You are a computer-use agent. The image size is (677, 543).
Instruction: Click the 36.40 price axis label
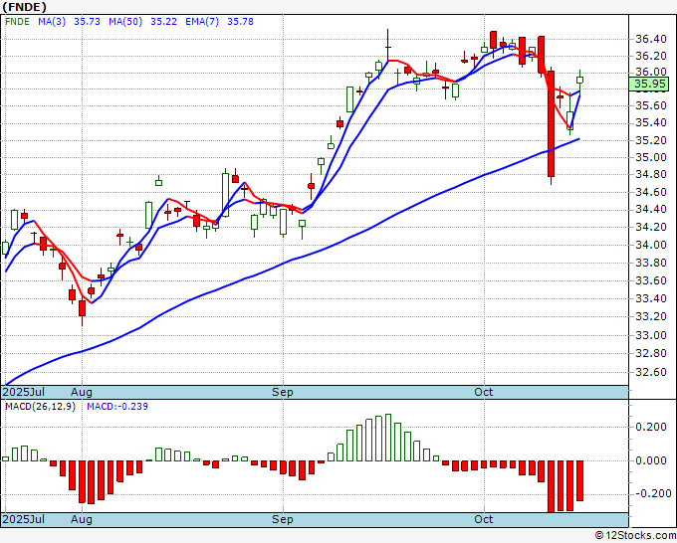click(651, 39)
